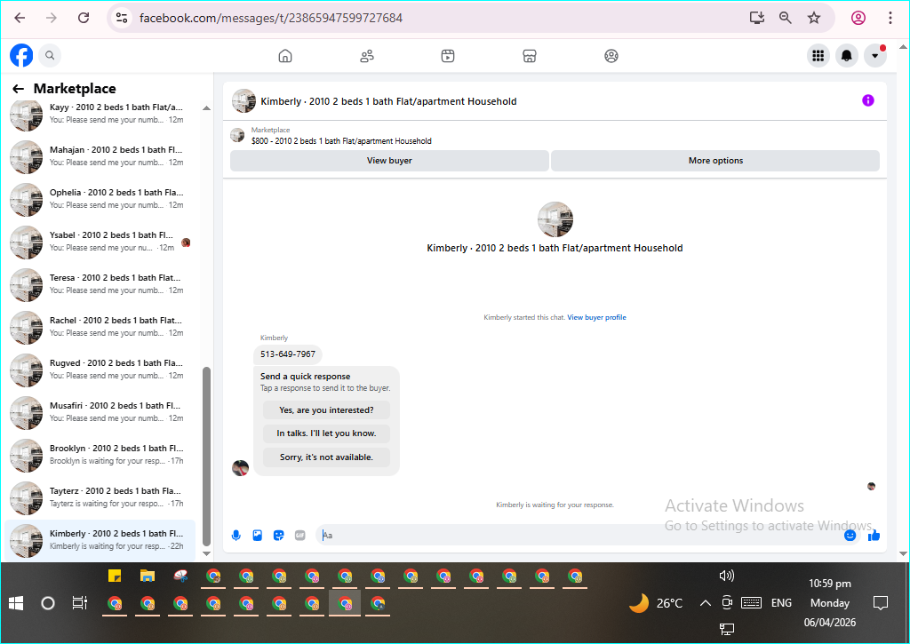Click the volume speaker tray icon
The width and height of the screenshot is (910, 644).
727,576
